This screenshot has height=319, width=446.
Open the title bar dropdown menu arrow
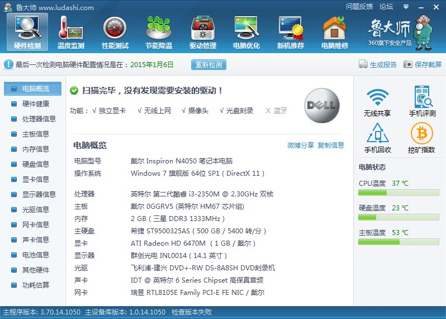tap(406, 7)
